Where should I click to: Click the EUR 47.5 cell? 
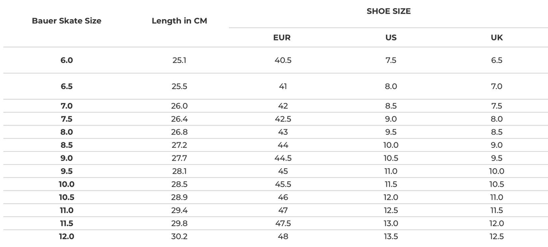pyautogui.click(x=283, y=223)
